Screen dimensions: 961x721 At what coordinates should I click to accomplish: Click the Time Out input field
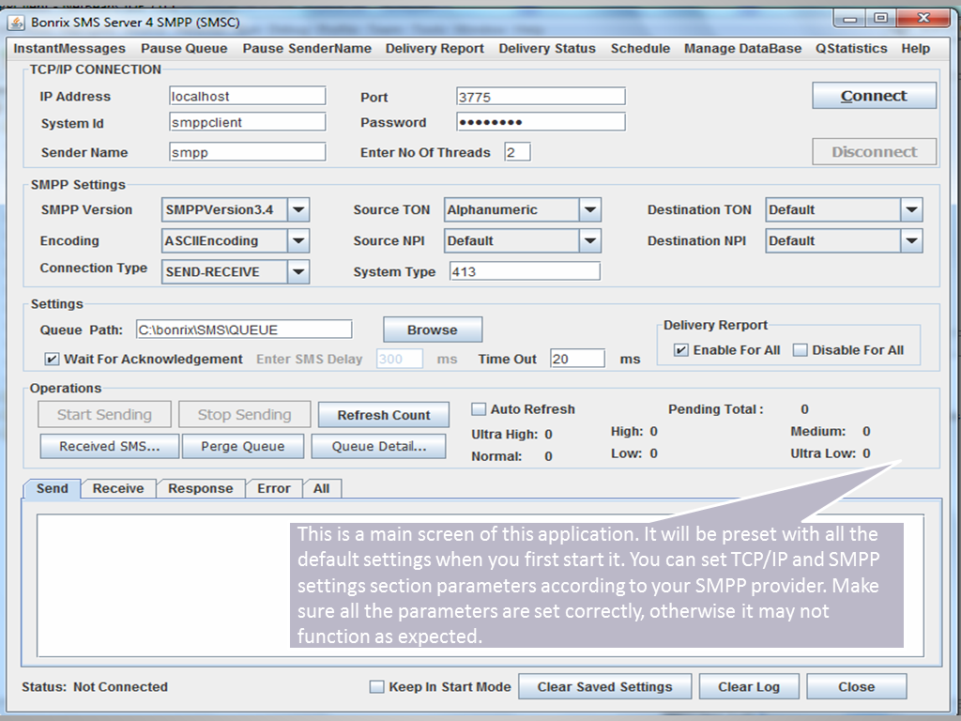coord(577,359)
